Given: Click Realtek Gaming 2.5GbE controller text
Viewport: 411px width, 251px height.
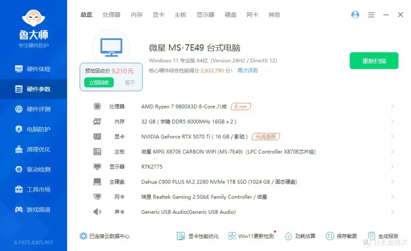Looking at the screenshot, I should click(204, 197).
